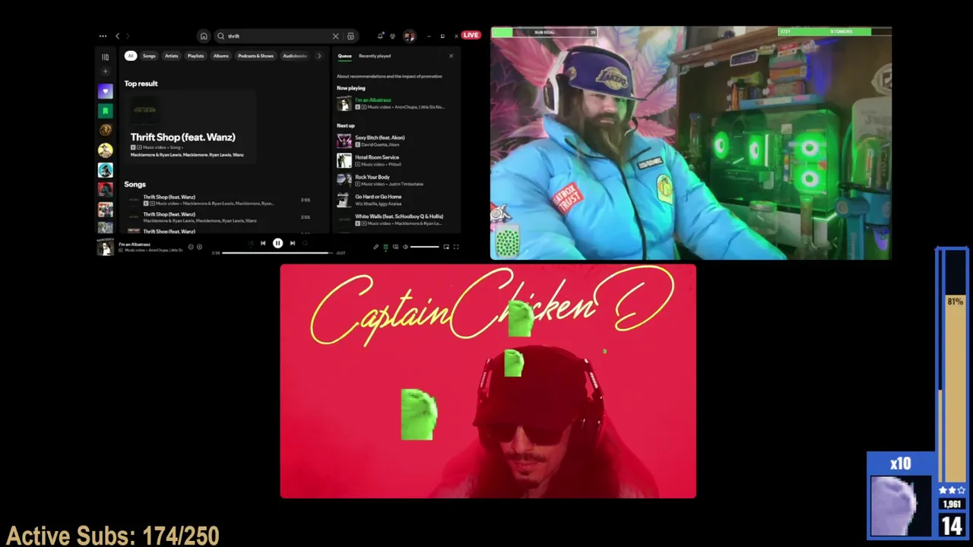Open the lyrics microphone icon

(376, 246)
